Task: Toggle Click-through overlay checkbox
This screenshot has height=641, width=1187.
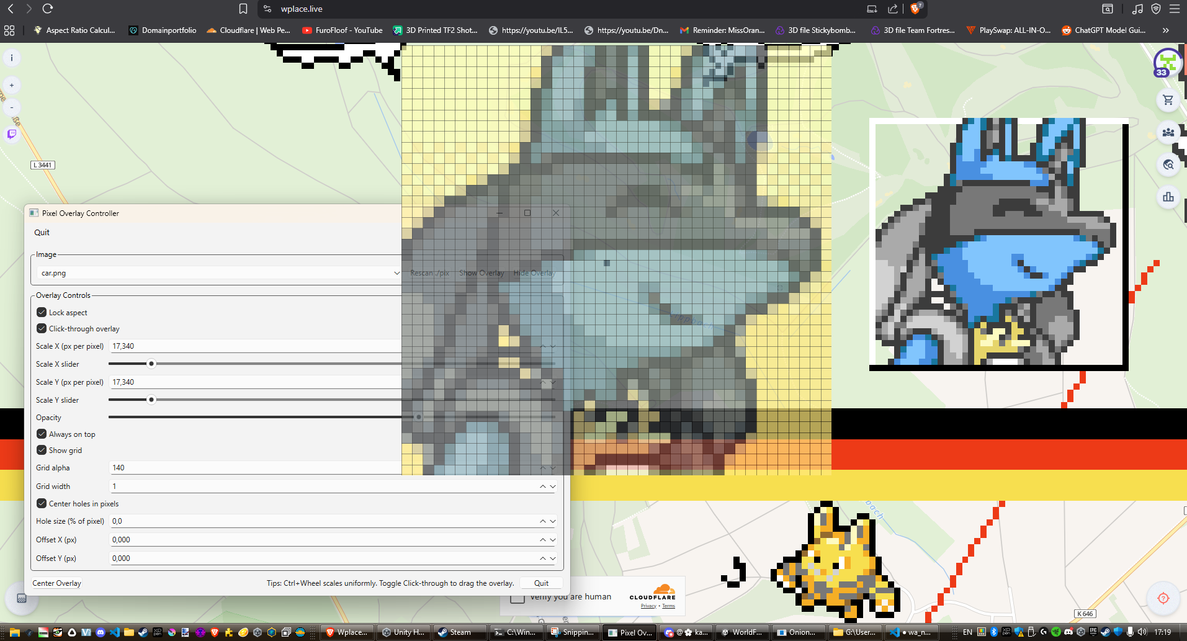Action: (42, 328)
